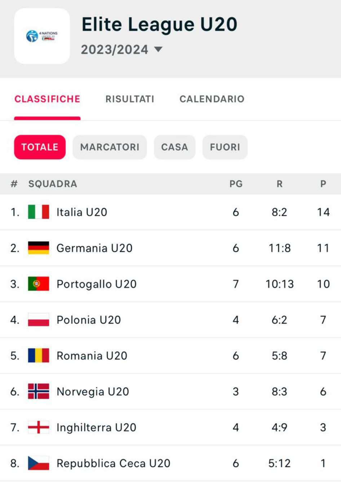The image size is (341, 483).
Task: Click the England flag icon
Action: (x=39, y=427)
